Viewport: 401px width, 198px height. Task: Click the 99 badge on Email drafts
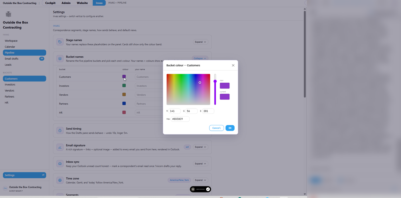(42, 59)
